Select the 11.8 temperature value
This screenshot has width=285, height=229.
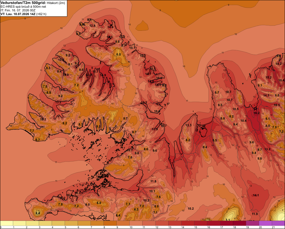coord(153,181)
